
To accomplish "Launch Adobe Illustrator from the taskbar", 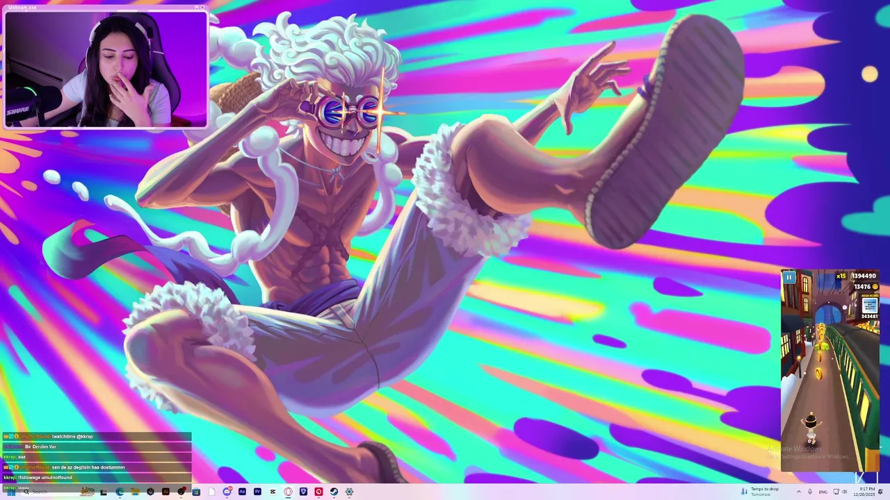I will 165,492.
